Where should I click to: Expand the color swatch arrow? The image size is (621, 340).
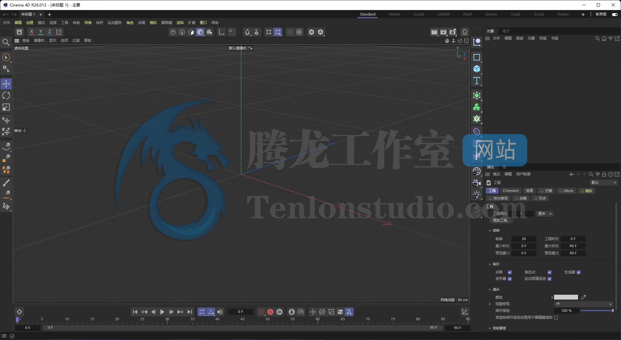[552, 297]
